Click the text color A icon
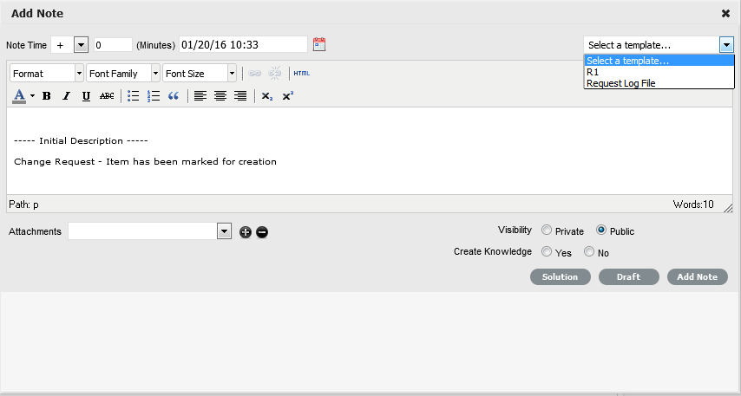This screenshot has width=741, height=396. 19,96
